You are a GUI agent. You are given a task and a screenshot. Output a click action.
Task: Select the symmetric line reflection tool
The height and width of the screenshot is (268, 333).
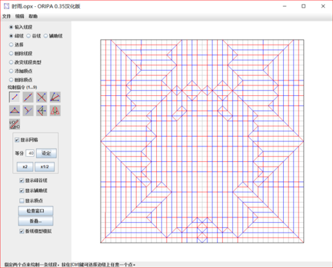(x=42, y=110)
